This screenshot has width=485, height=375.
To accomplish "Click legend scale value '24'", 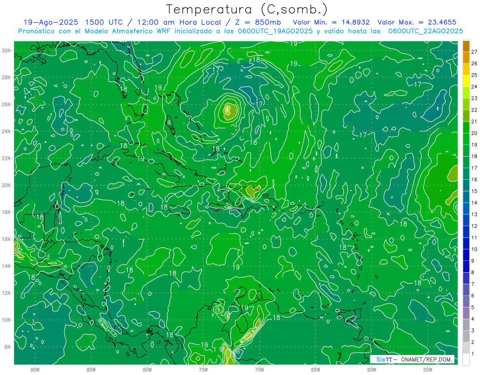I will (x=474, y=87).
